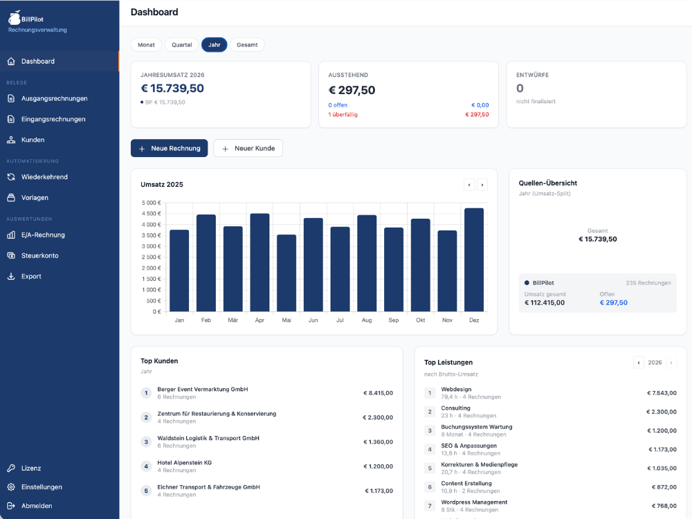Click the Mai bar in Umsatz chart
The height and width of the screenshot is (519, 692).
(286, 273)
